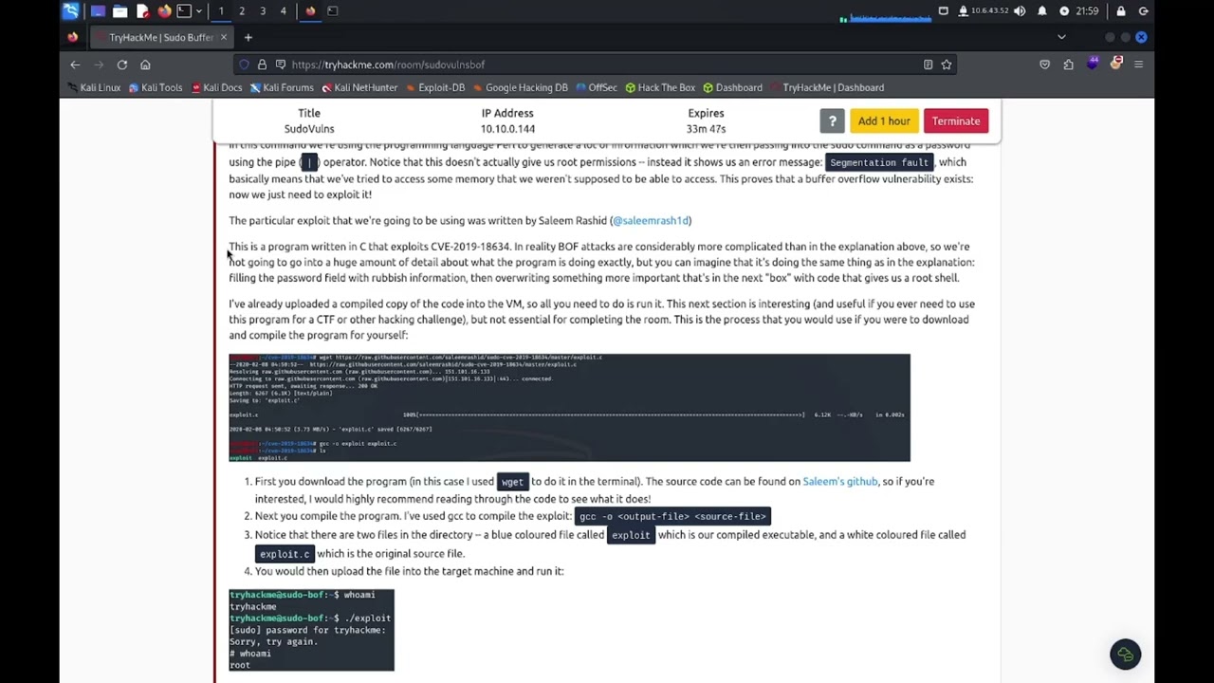Open the Kali Docs bookmark
The width and height of the screenshot is (1214, 683).
click(216, 87)
